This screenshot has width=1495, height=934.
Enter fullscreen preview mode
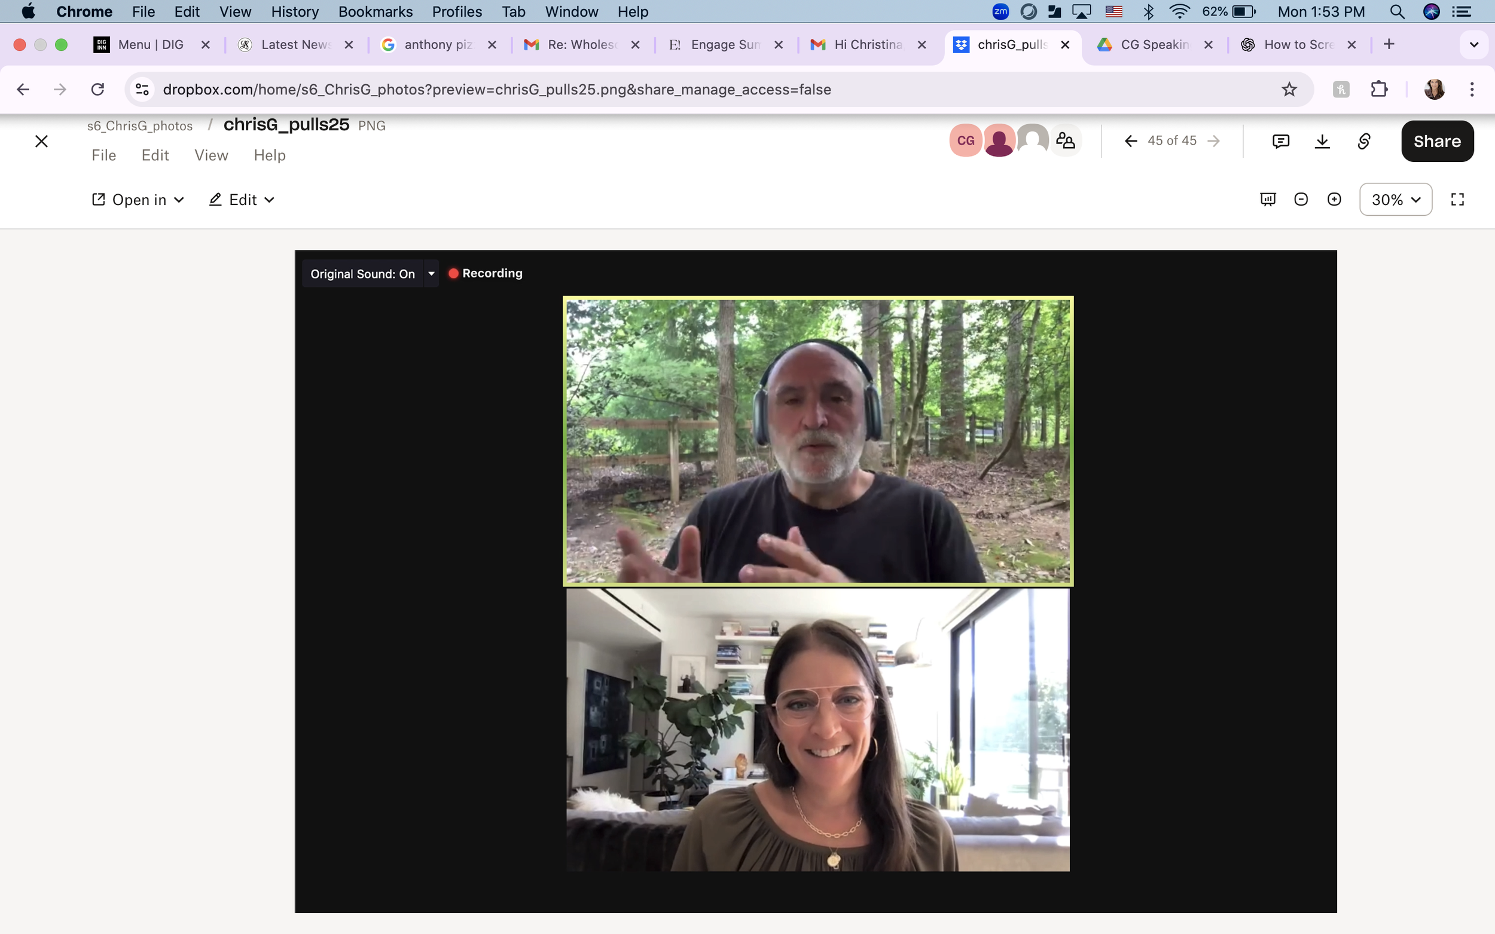pyautogui.click(x=1457, y=200)
